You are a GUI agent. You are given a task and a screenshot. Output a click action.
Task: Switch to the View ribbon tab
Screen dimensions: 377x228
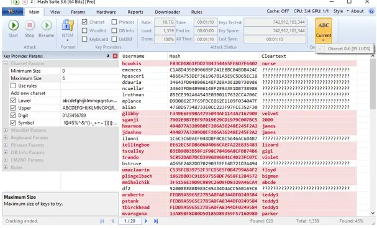[x=55, y=12]
